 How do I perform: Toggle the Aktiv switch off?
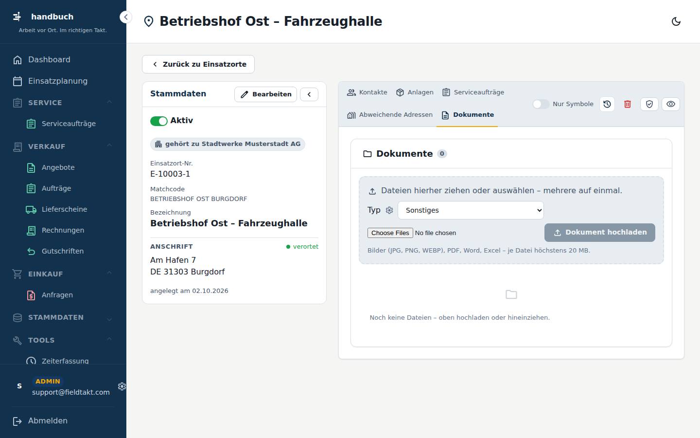(159, 121)
